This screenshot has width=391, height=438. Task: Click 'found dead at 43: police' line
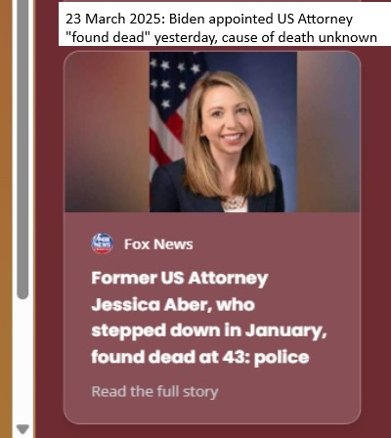point(200,357)
